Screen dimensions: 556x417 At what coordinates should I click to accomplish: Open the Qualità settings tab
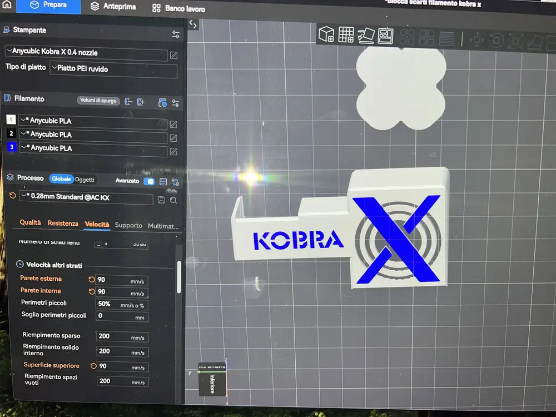[x=30, y=222]
